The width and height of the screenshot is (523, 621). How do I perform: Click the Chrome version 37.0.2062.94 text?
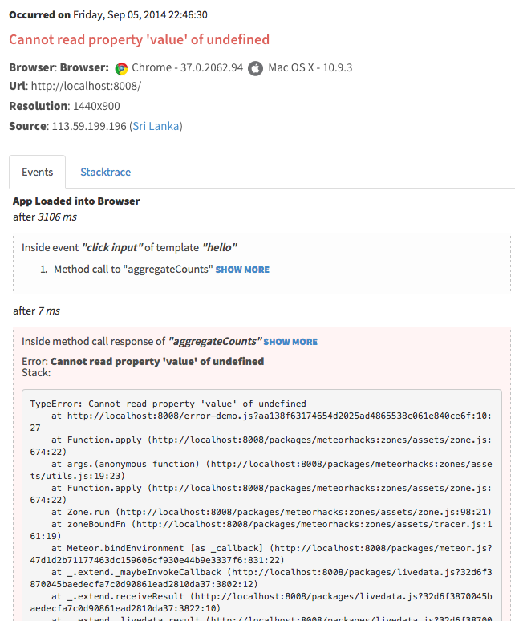point(187,67)
